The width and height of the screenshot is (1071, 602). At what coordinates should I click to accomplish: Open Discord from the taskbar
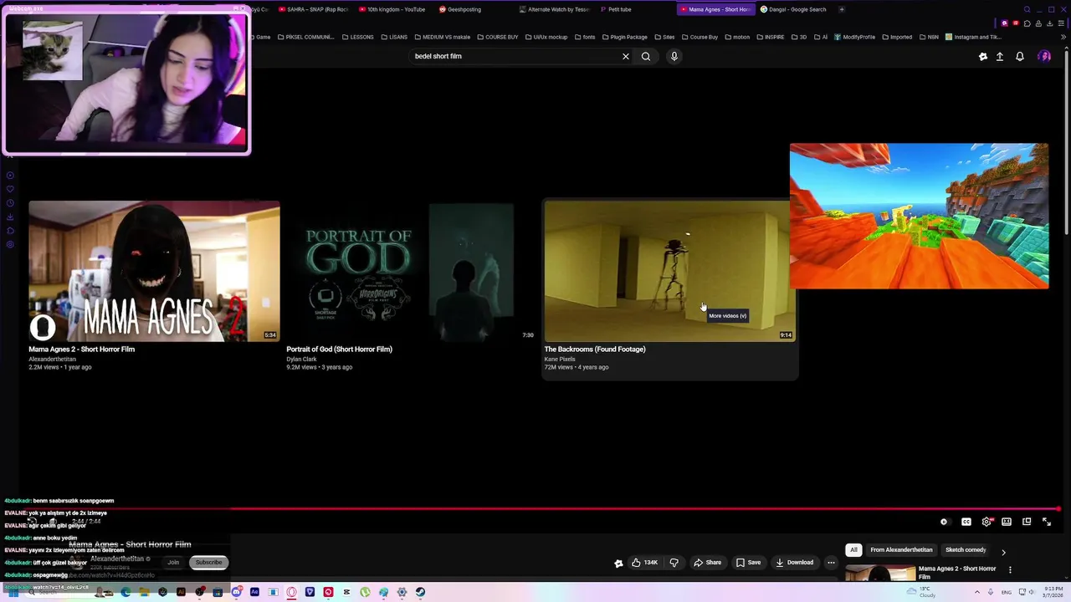point(237,592)
